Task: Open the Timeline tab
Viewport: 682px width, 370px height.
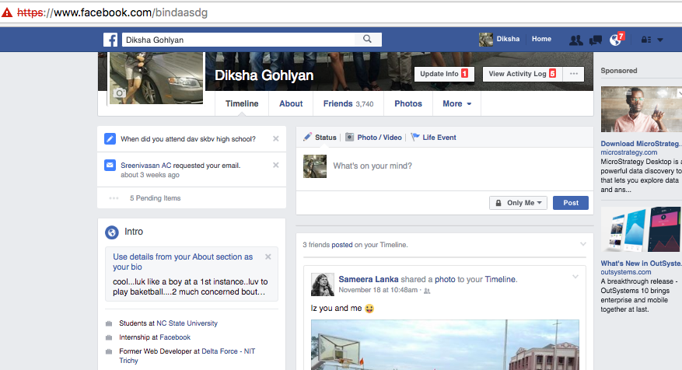Action: point(242,103)
